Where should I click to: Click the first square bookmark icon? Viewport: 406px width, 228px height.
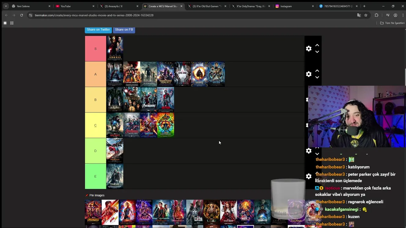[x=5, y=23]
